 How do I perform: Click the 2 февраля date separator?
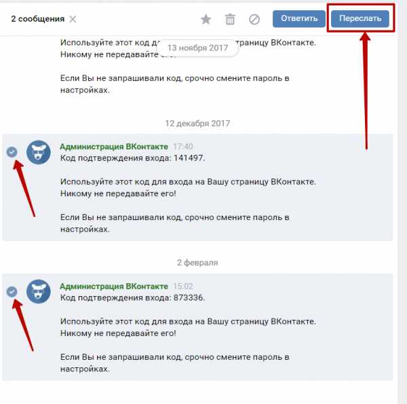(197, 263)
